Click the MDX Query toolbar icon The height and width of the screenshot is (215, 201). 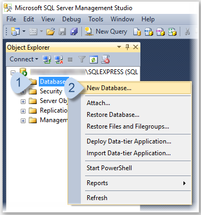point(148,31)
